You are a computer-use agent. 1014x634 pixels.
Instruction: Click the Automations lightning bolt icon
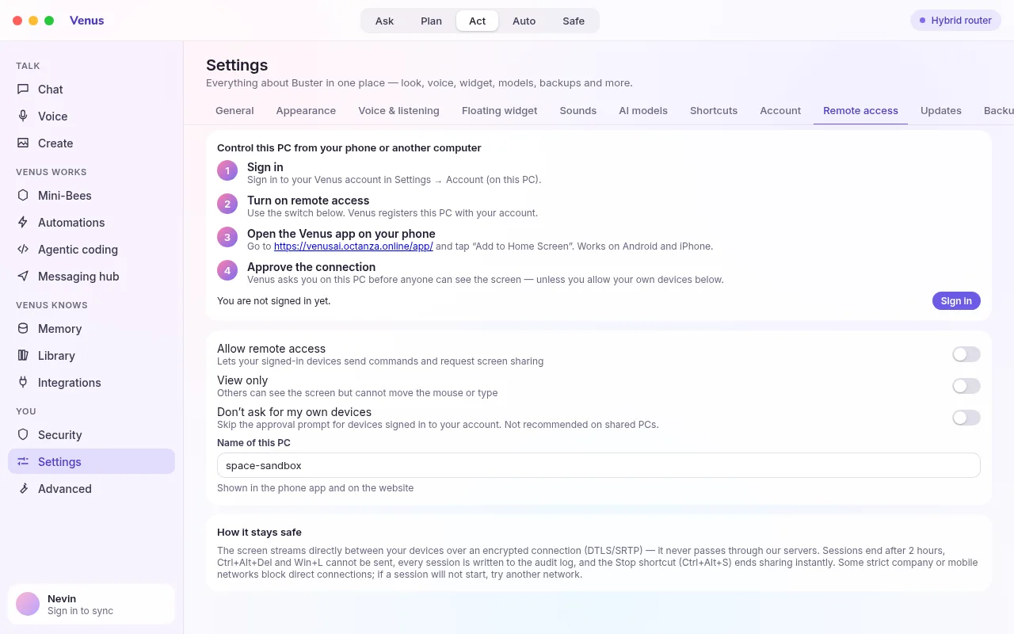pyautogui.click(x=23, y=223)
